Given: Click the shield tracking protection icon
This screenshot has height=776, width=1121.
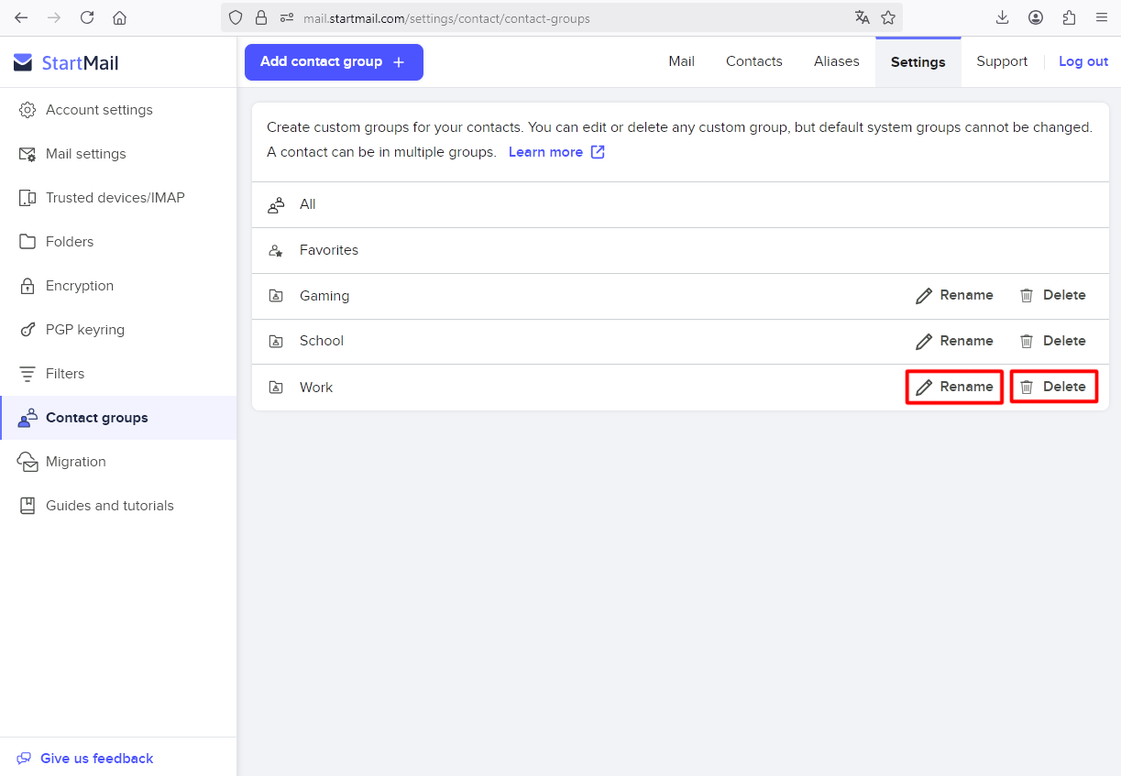Looking at the screenshot, I should point(236,17).
